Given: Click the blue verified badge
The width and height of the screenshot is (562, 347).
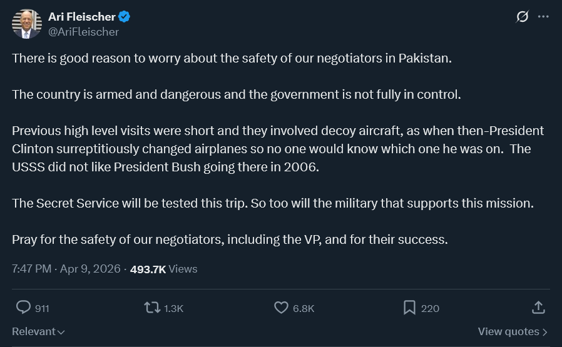Looking at the screenshot, I should (125, 16).
